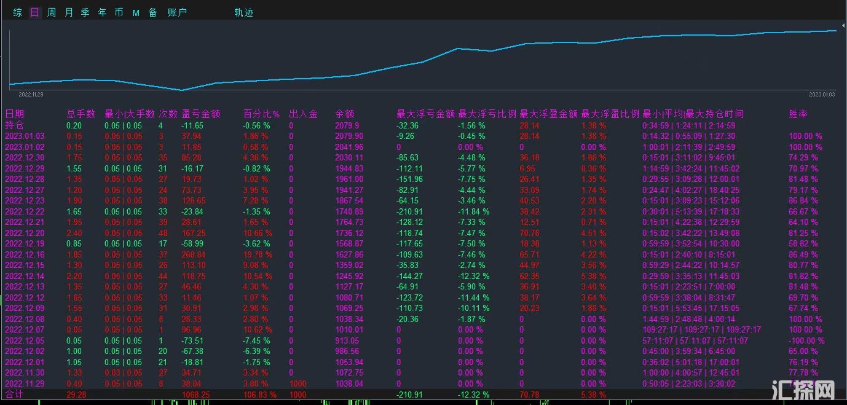847x405 pixels.
Task: Select the 2023.01.03 row date
Action: tap(24, 136)
